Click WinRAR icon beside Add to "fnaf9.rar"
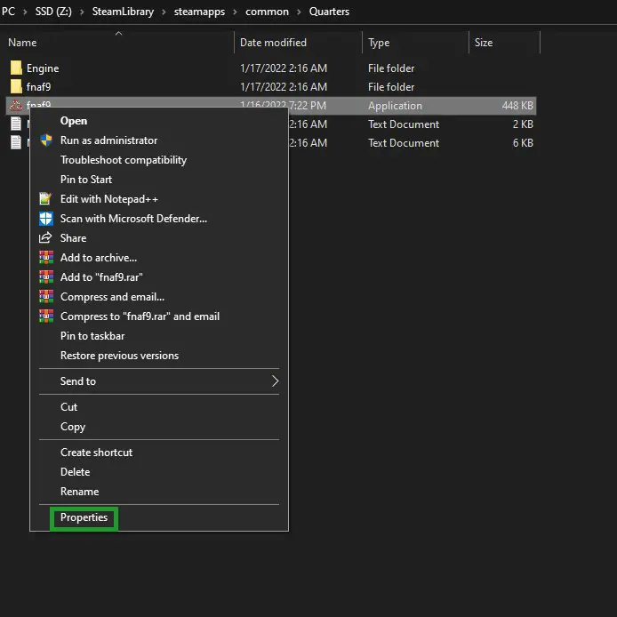This screenshot has height=617, width=617. (46, 277)
